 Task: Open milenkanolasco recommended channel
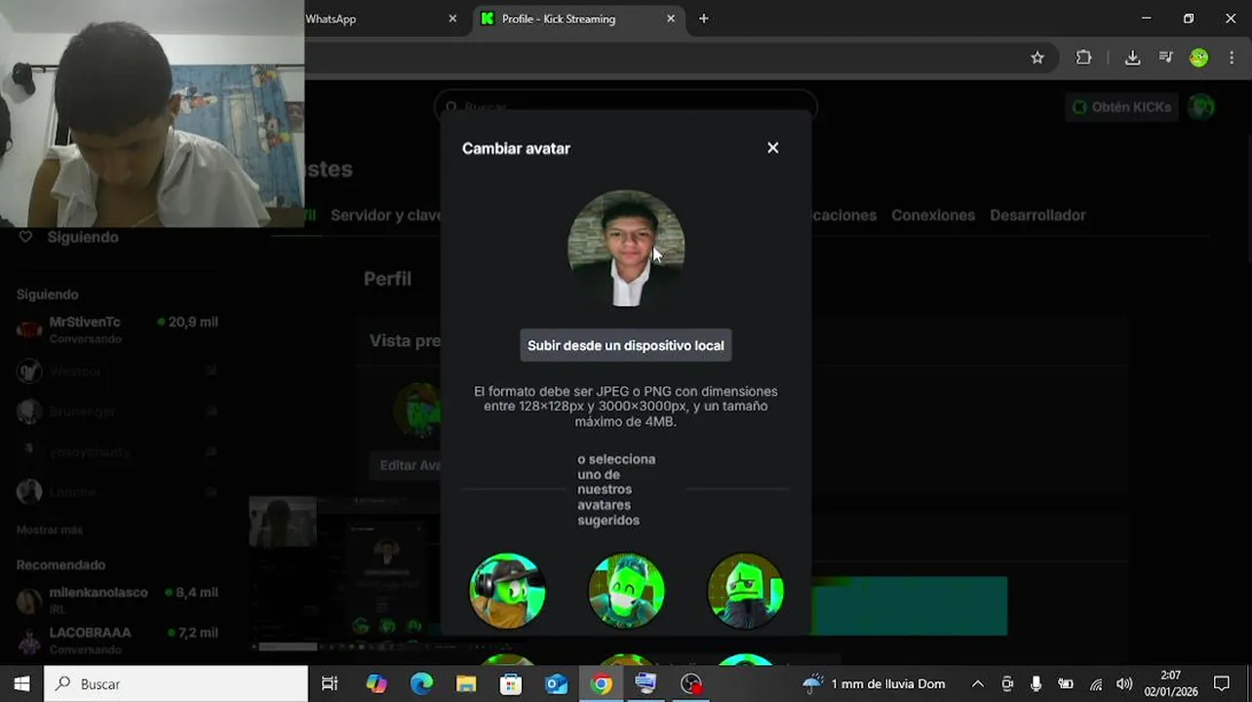[117, 600]
